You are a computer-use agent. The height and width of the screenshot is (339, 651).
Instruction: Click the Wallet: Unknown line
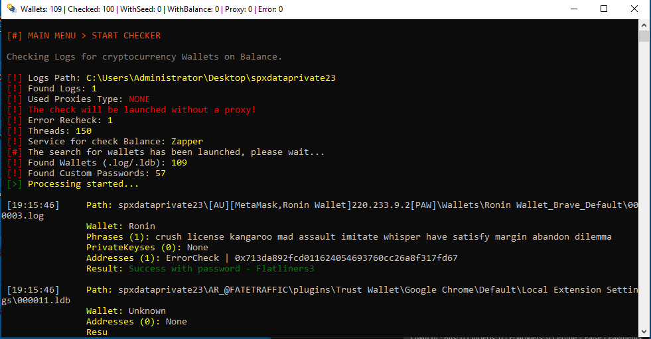click(126, 311)
